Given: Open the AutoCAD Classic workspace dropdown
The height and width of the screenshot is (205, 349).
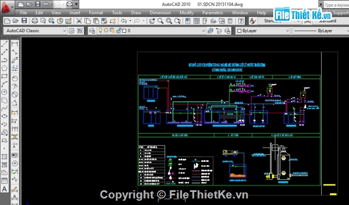Looking at the screenshot, I should click(x=35, y=31).
